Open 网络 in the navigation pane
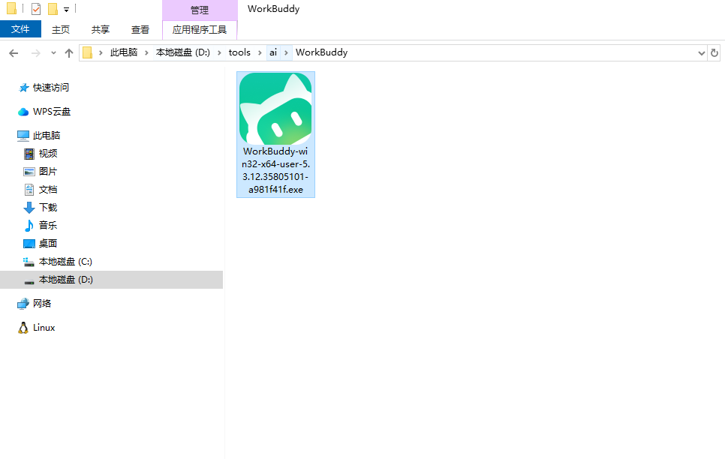725x459 pixels. (42, 304)
